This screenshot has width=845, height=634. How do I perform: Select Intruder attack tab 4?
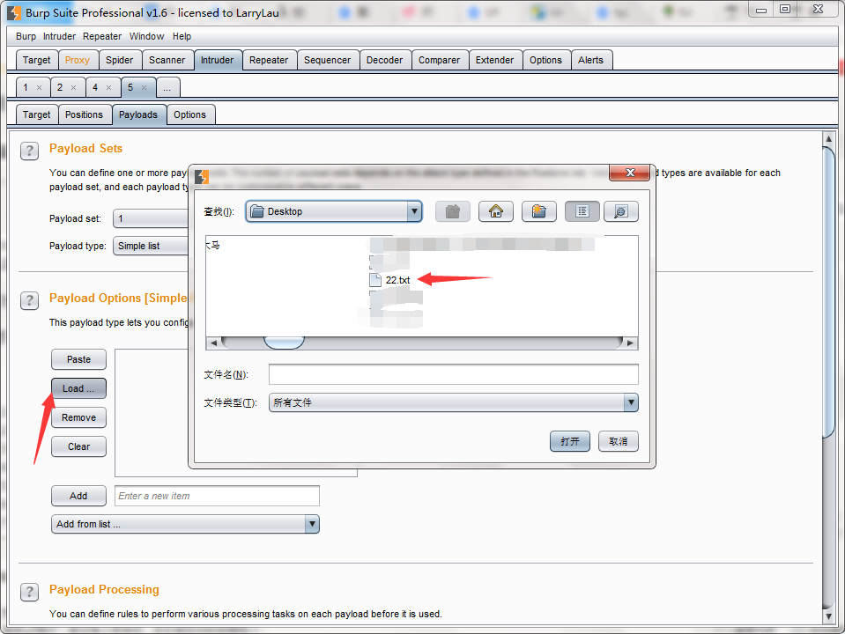[x=95, y=87]
